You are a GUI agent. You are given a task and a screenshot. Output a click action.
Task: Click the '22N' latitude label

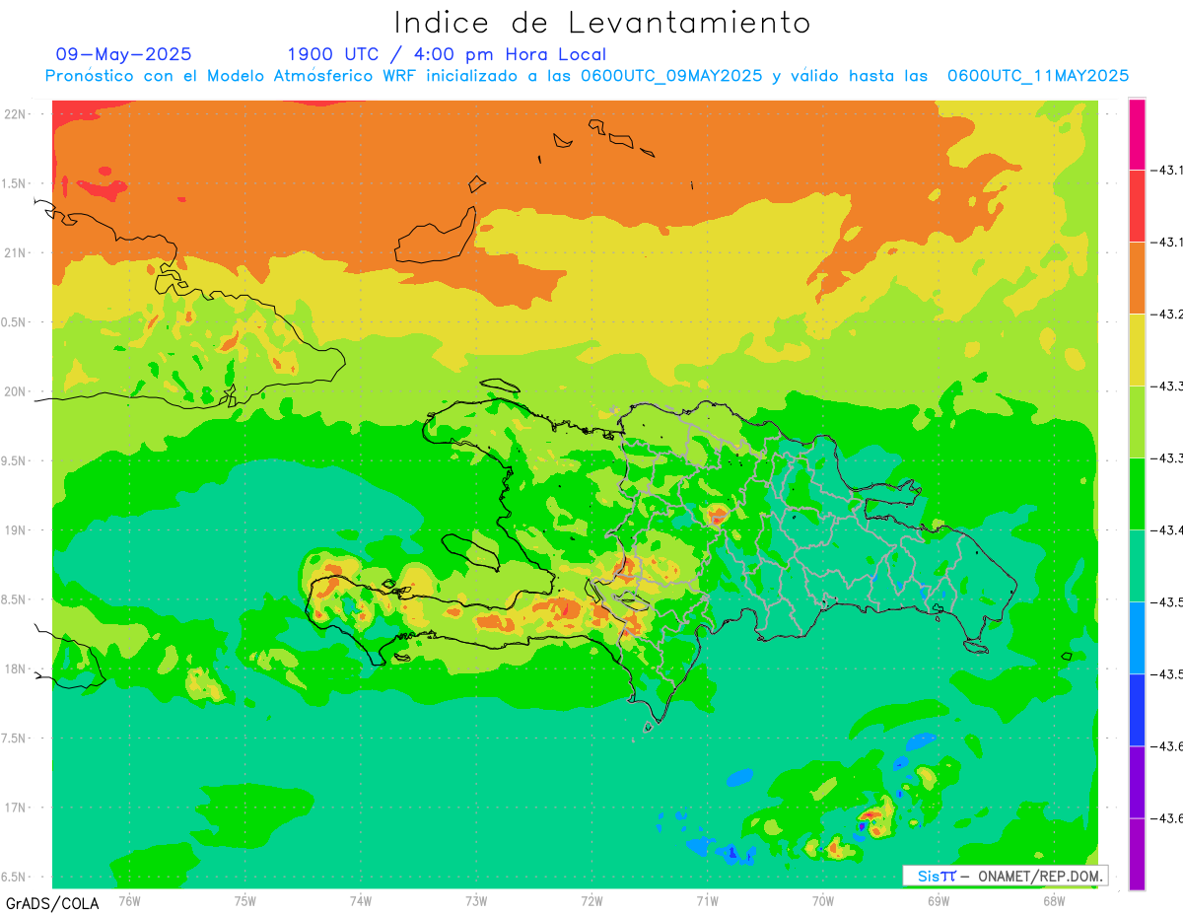click(x=17, y=114)
